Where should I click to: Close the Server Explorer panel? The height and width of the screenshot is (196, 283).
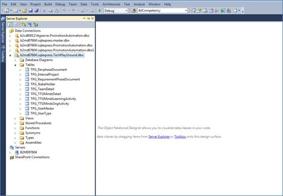pos(92,19)
